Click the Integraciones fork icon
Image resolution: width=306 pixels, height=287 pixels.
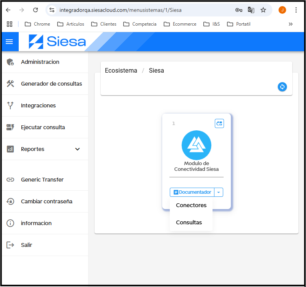[x=10, y=105]
